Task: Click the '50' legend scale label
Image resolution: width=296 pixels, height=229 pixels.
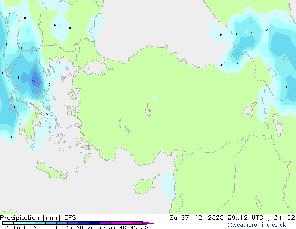Action: (144, 227)
